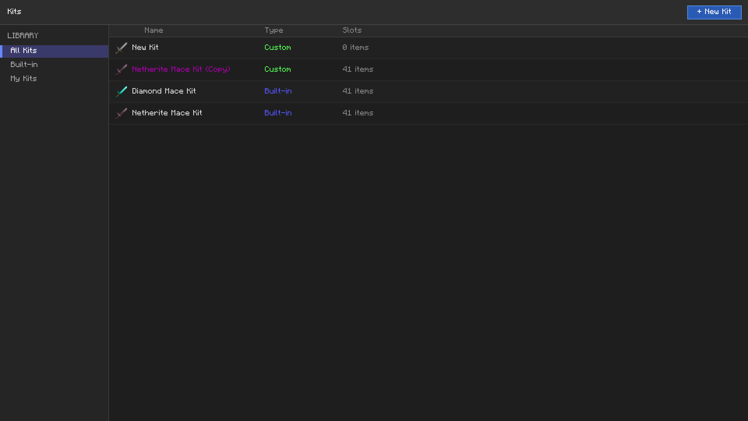
Task: Click 41 items in the Diamond Mace Kit row
Action: [358, 91]
